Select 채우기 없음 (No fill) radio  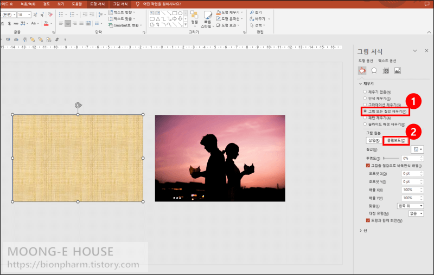365,91
